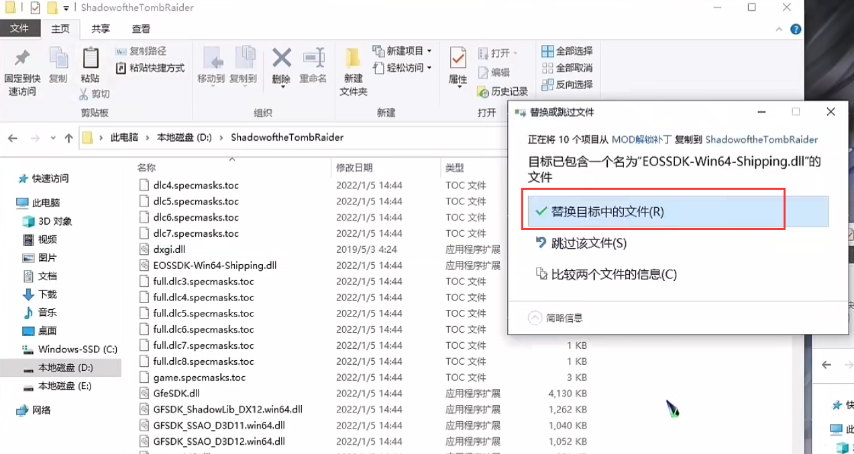Click the Explorer Help question mark icon
Screen dimensions: 854x454
[796, 30]
